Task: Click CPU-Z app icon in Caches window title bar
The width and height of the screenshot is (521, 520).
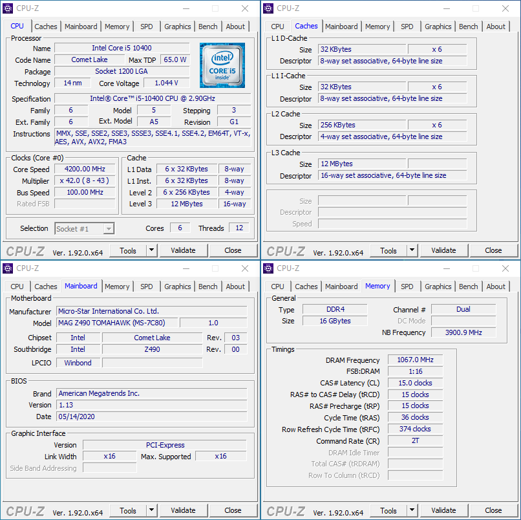Action: (x=268, y=8)
